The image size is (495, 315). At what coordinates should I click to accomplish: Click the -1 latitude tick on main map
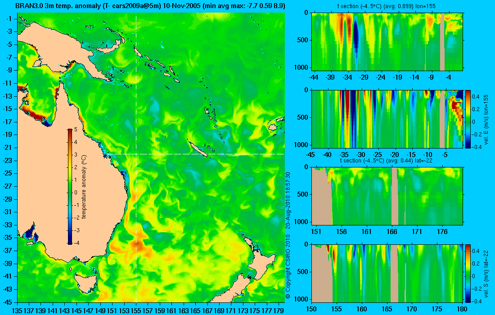[9, 18]
